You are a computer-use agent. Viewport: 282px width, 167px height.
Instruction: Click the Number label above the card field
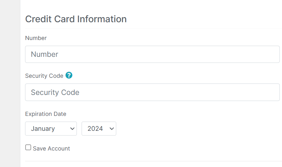[36, 38]
